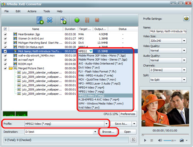The image size is (193, 147).
Task: Click film icon of Michigan Marching Band row
Action: [15, 43]
